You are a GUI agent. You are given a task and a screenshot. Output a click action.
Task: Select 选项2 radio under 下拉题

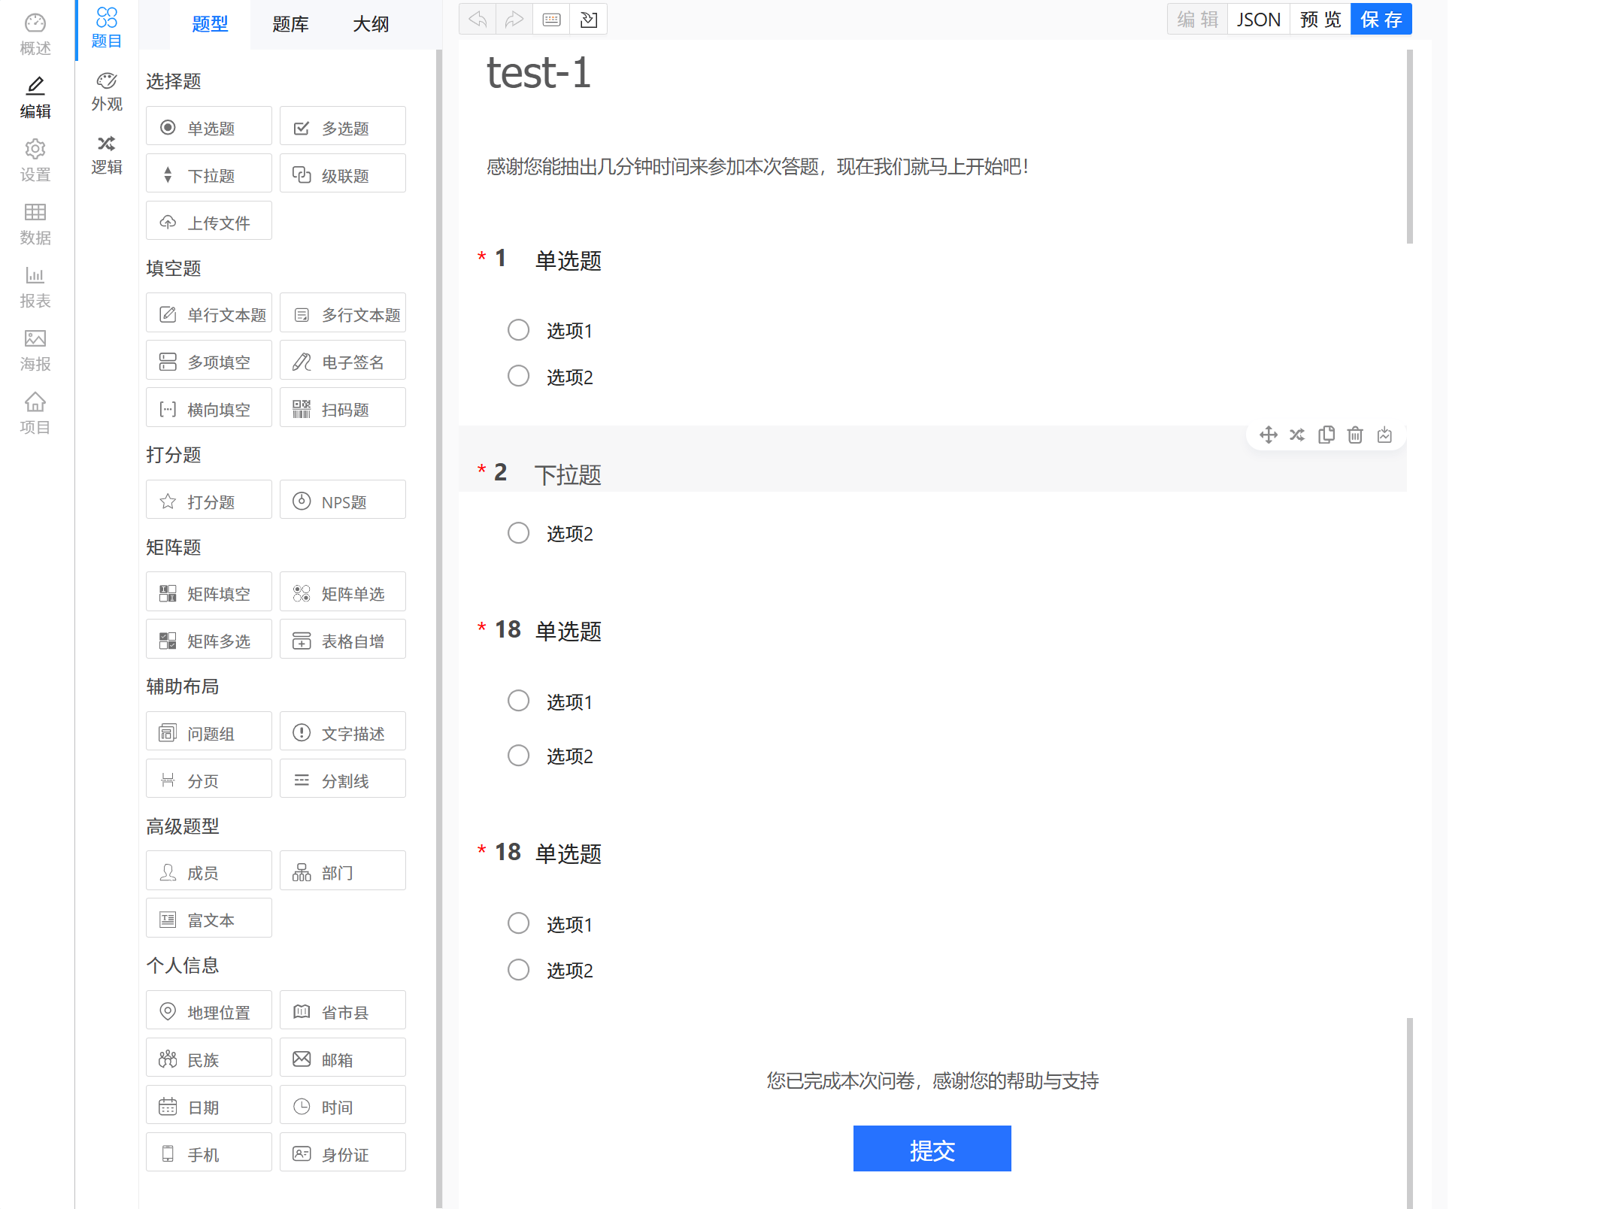coord(518,533)
